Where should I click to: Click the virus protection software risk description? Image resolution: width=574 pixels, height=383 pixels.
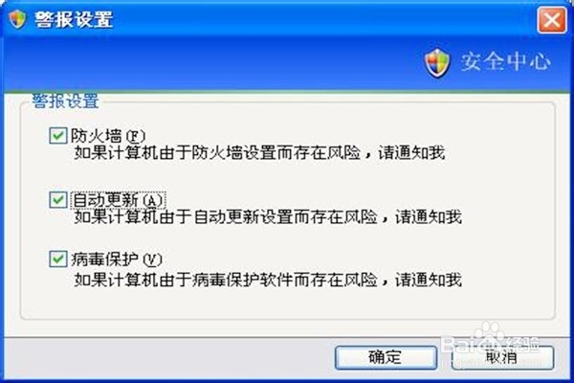(268, 280)
